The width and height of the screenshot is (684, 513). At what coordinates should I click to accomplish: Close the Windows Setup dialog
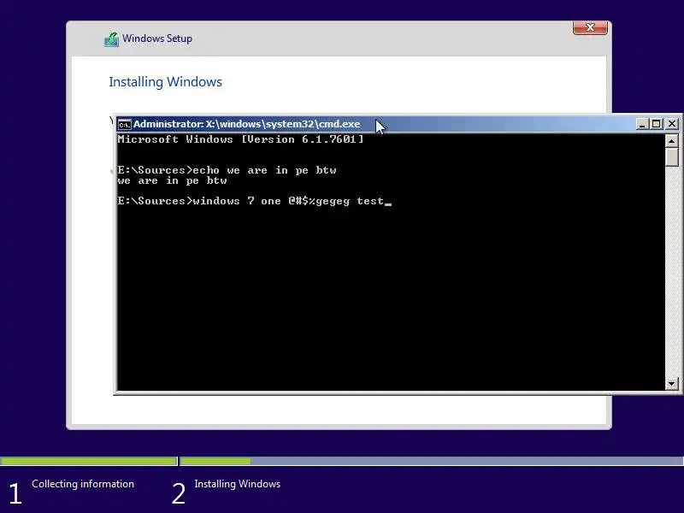(x=590, y=27)
